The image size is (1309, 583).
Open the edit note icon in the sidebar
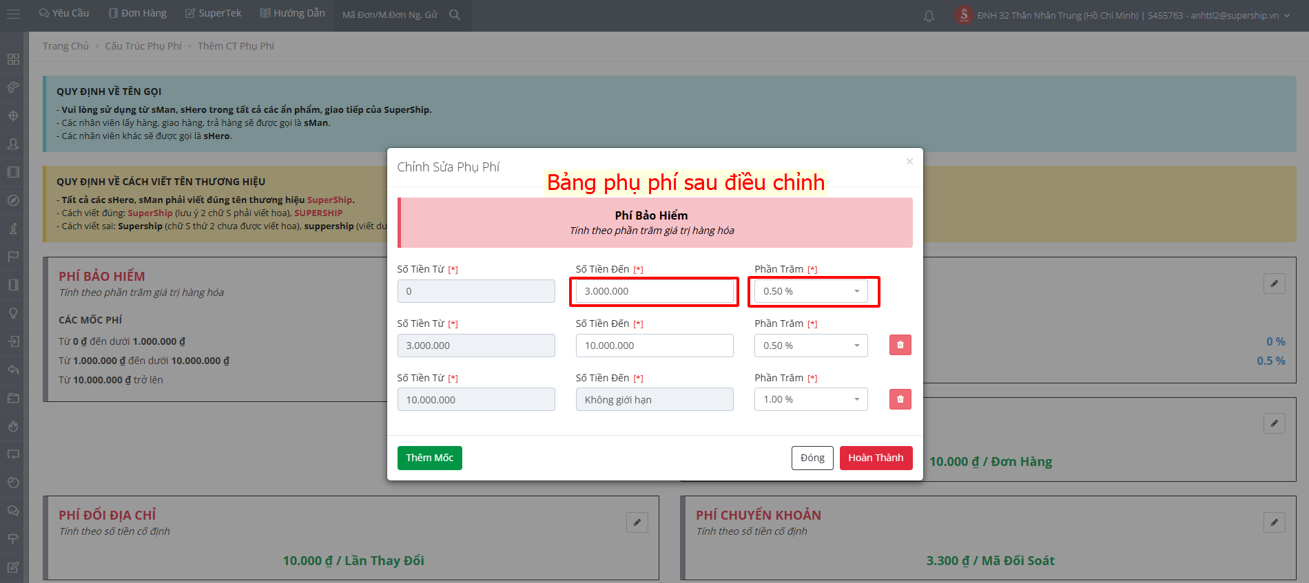[x=13, y=567]
